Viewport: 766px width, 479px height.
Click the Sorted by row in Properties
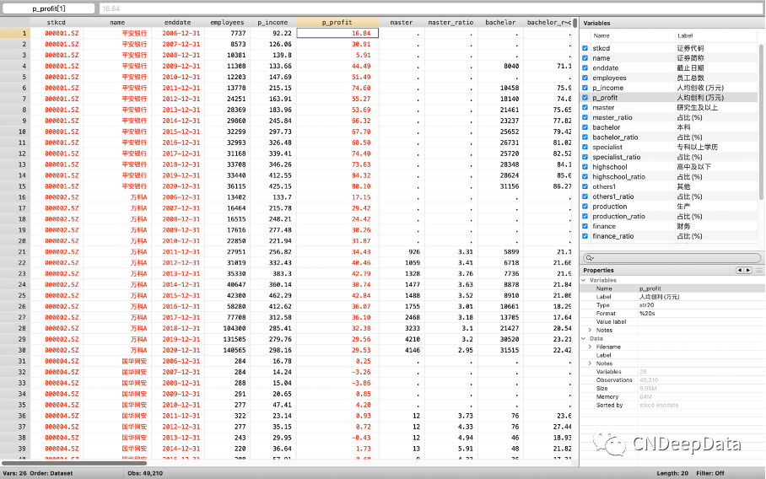(x=672, y=406)
